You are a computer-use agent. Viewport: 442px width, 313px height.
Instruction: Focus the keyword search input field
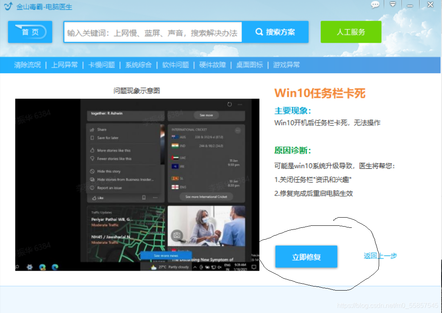153,32
